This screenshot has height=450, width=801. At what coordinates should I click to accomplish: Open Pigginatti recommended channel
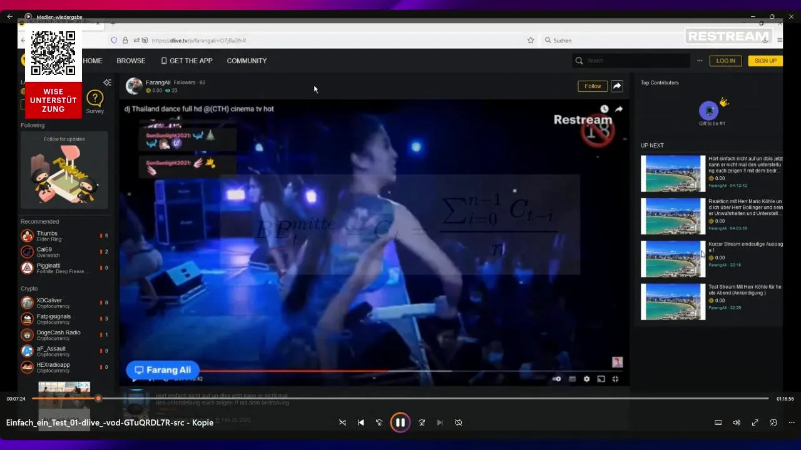click(x=64, y=268)
